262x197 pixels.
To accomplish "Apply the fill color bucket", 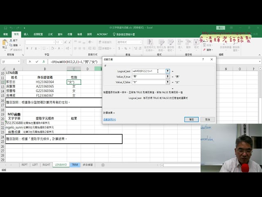I will (53, 48).
